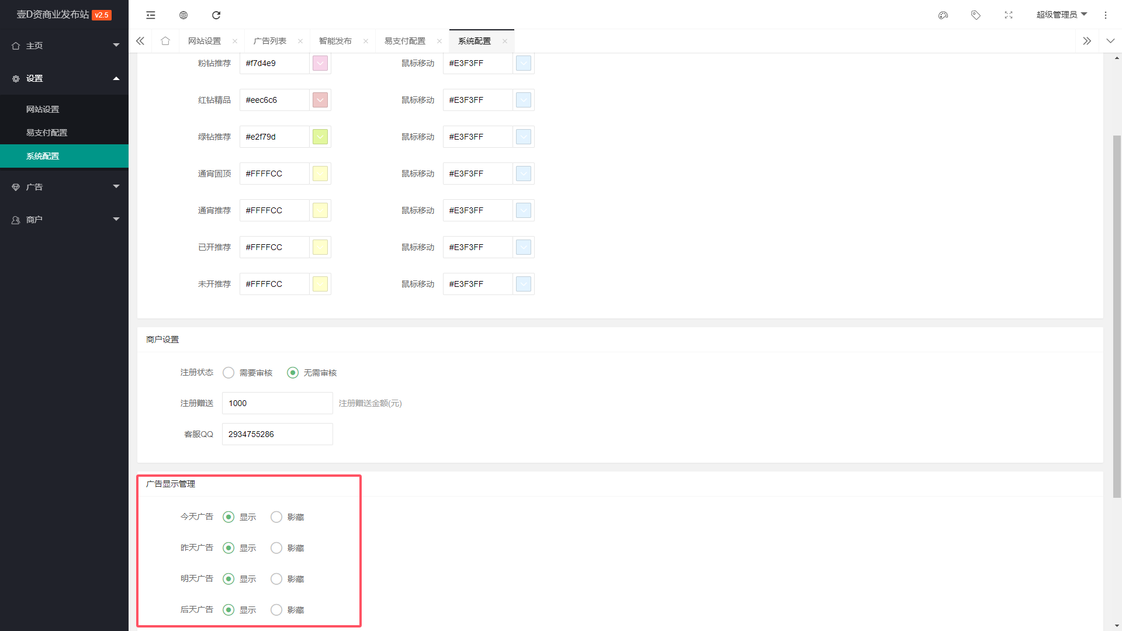
Task: Select the 网站设置 sidebar item
Action: coord(41,109)
